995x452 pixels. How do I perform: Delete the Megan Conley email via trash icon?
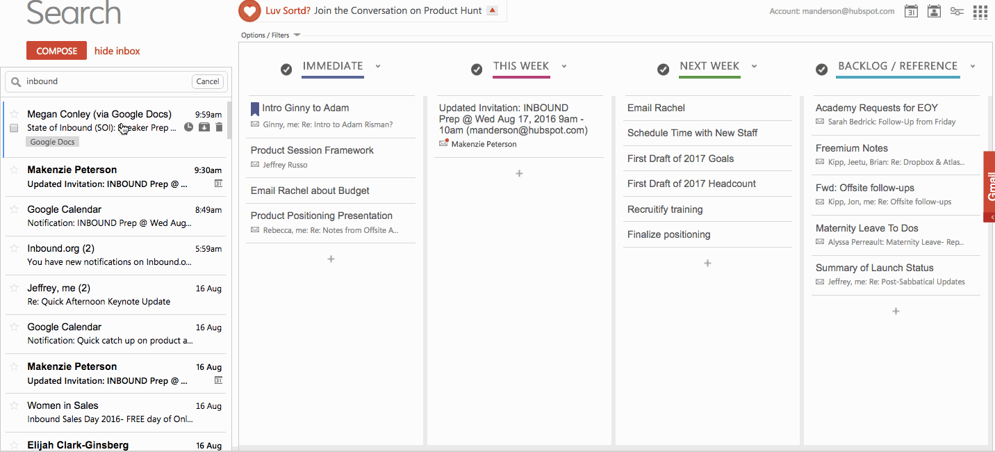[219, 127]
